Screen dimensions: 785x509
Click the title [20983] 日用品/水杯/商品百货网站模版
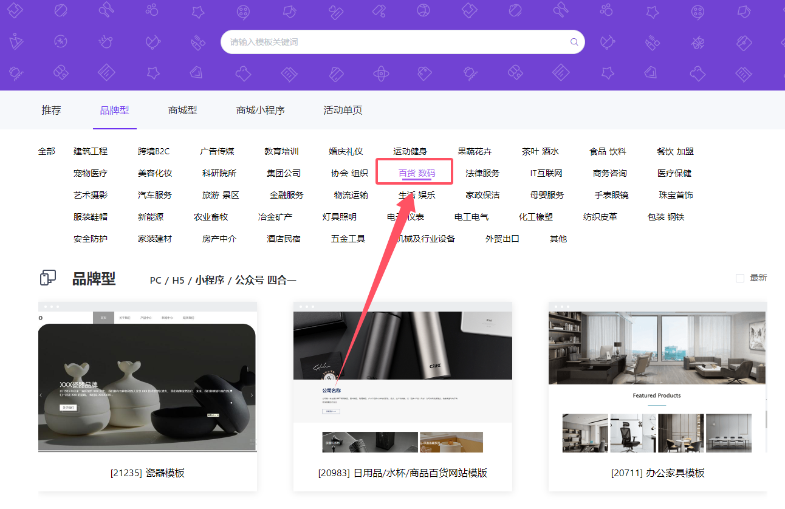[x=403, y=473]
